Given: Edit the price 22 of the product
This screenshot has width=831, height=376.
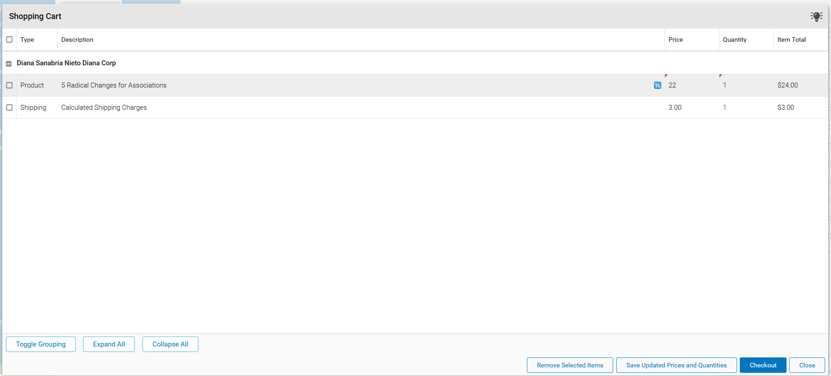Looking at the screenshot, I should pyautogui.click(x=692, y=85).
